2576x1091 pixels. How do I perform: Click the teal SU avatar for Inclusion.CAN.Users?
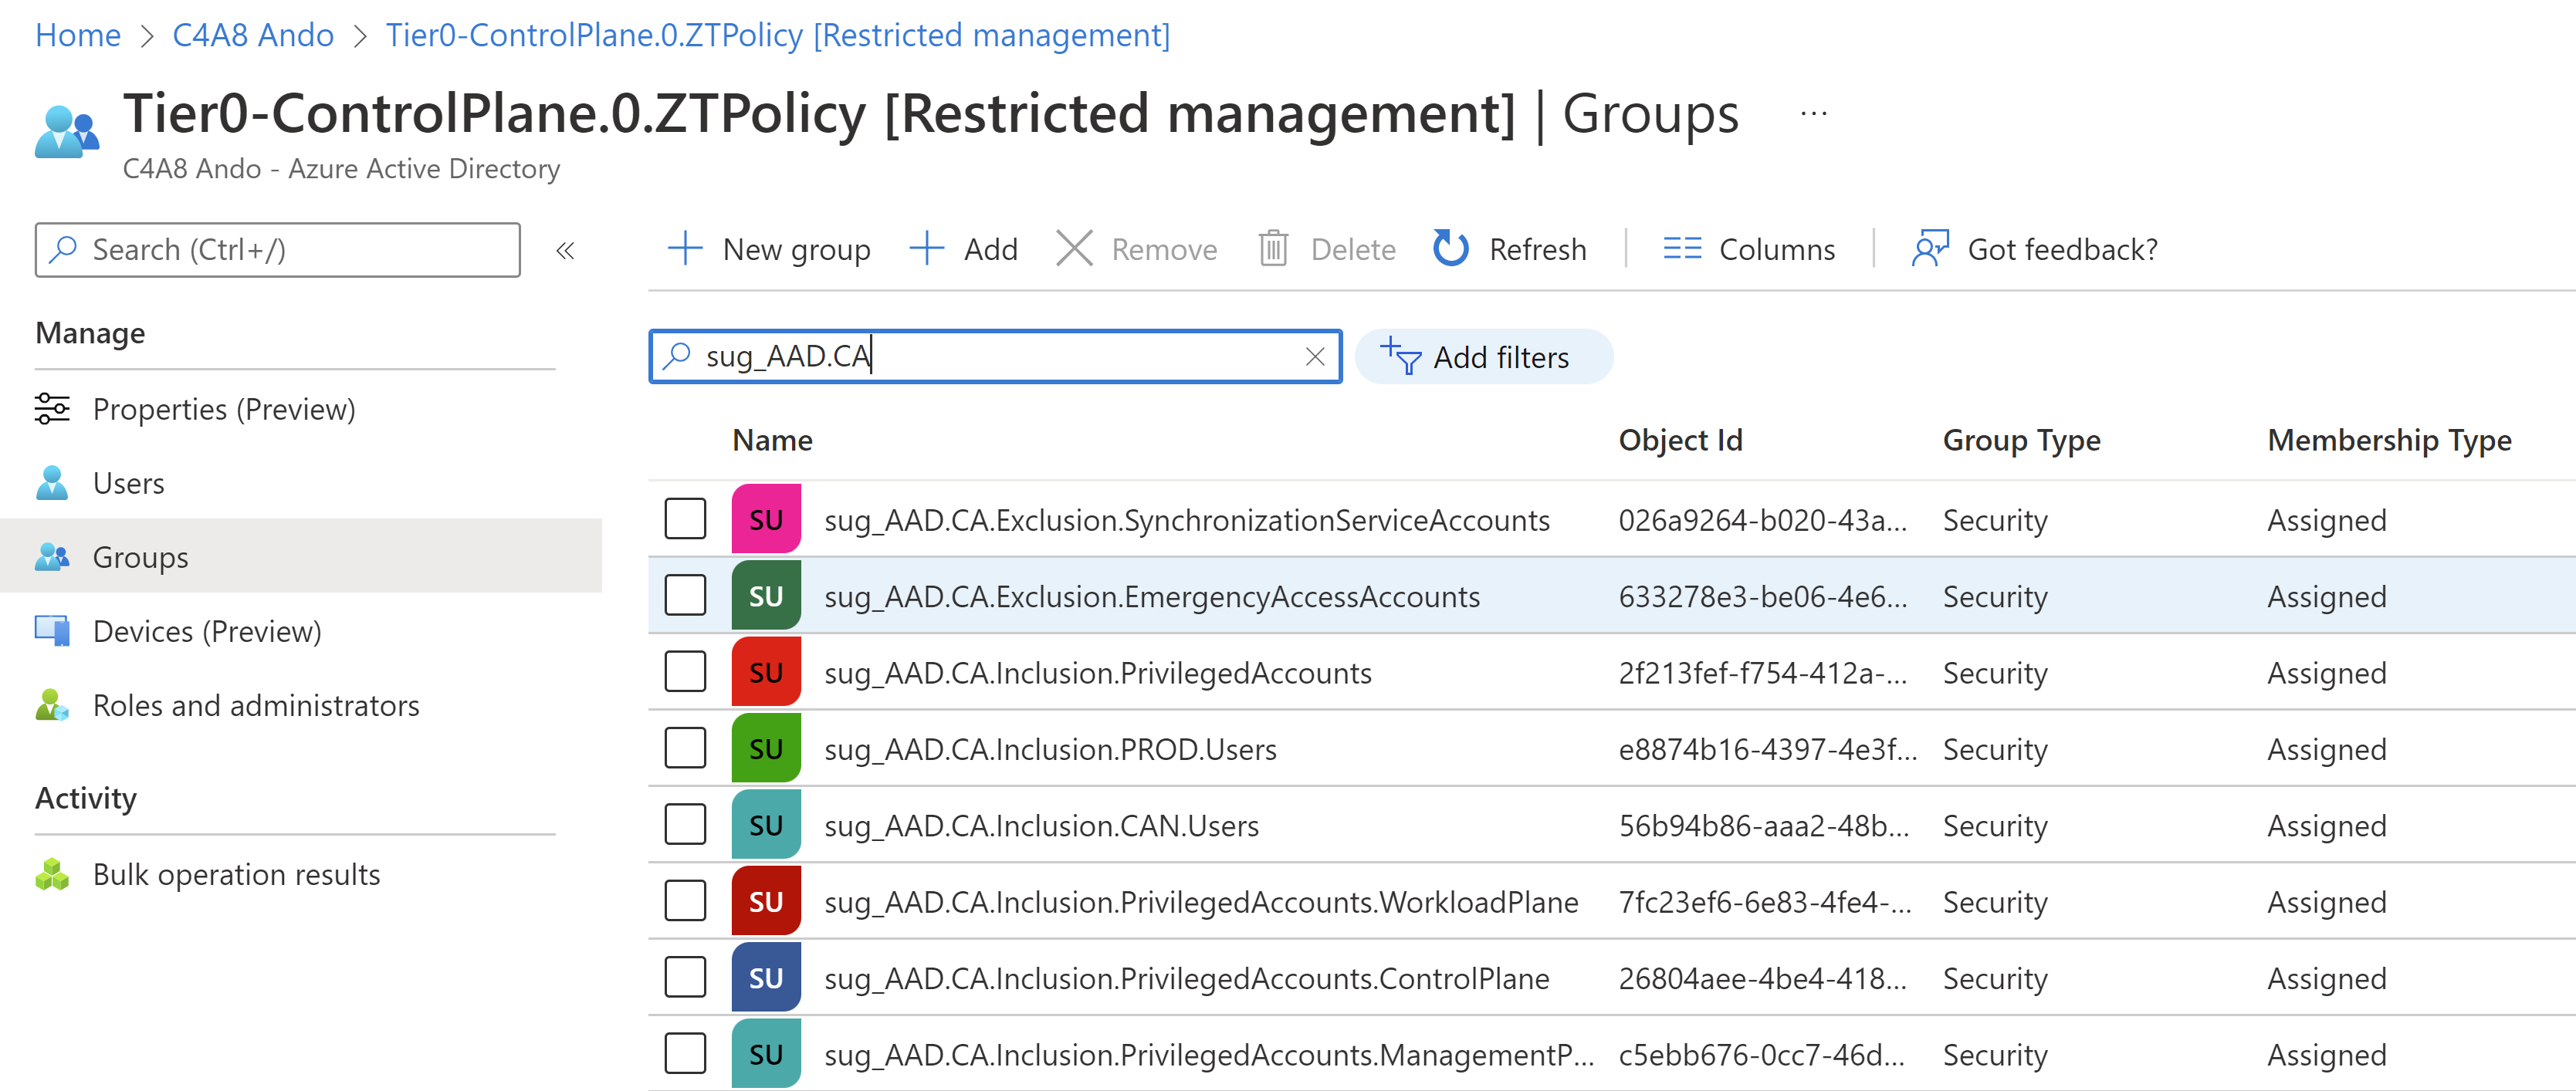(x=766, y=824)
